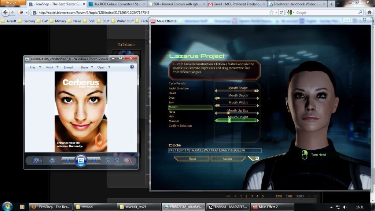Increase Mouth Shape with right arrow

[258, 91]
